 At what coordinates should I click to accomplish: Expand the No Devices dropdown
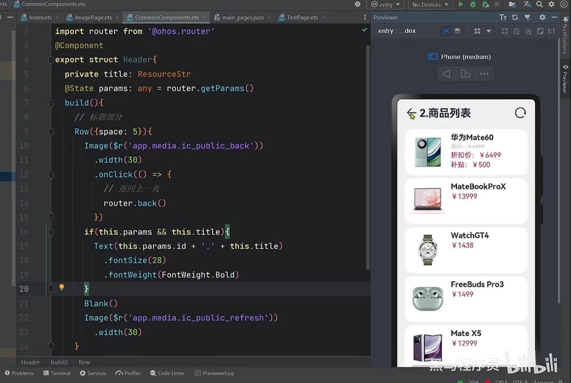click(430, 4)
